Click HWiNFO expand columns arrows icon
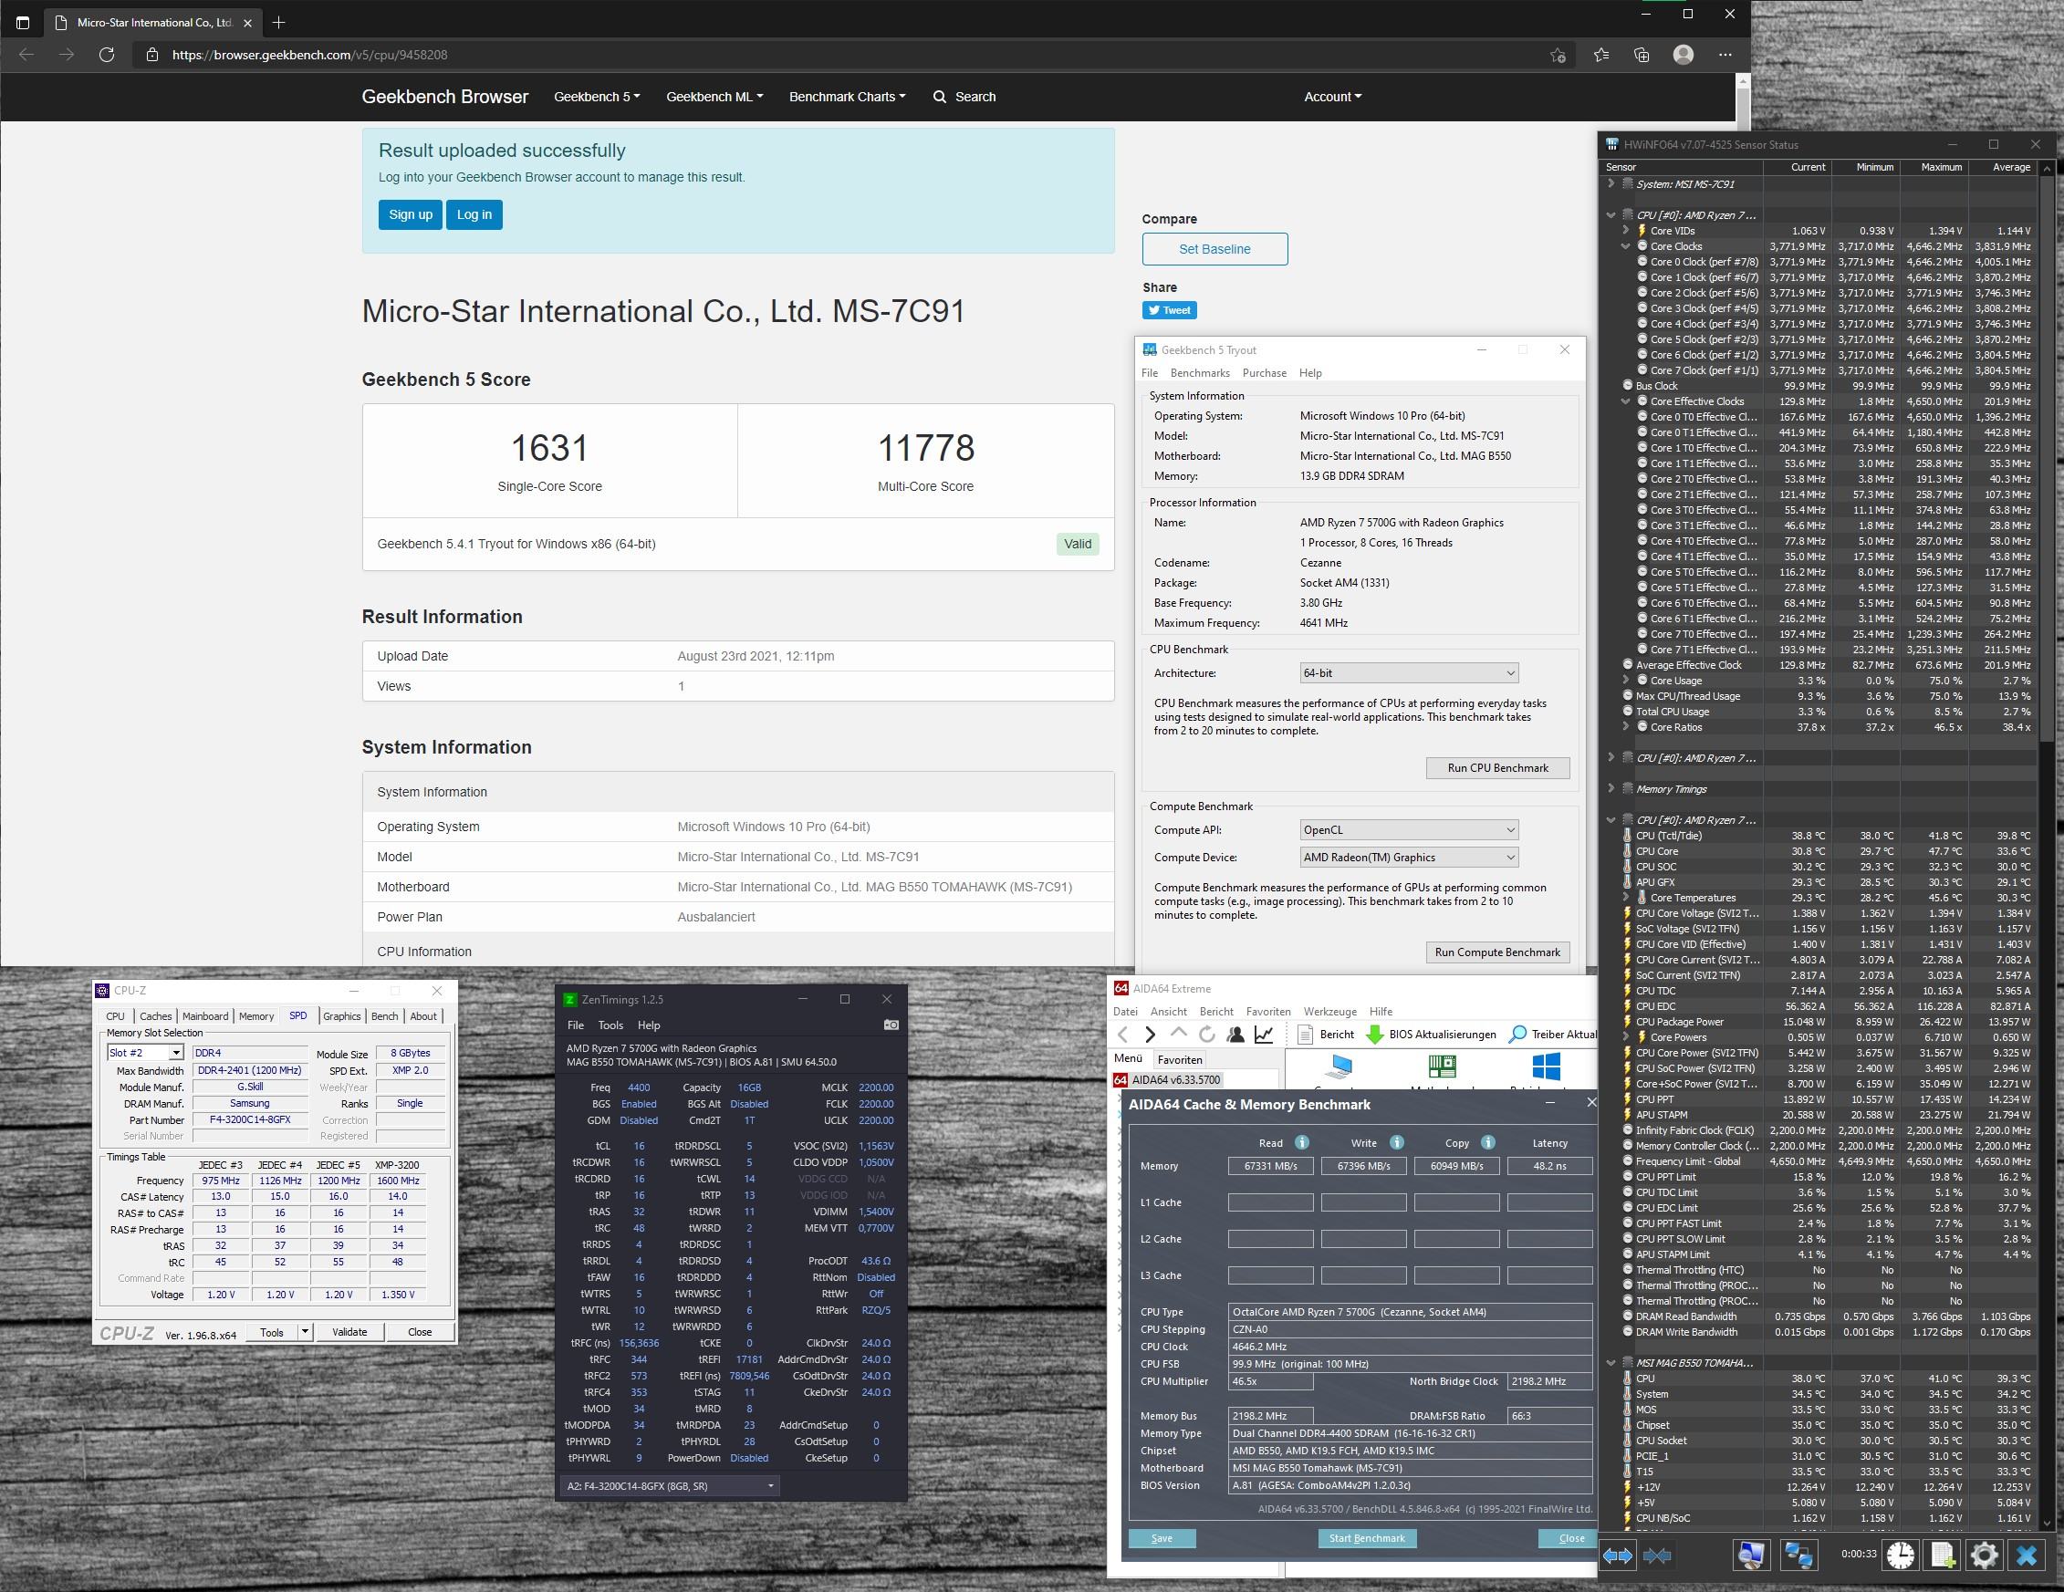 point(1617,1556)
